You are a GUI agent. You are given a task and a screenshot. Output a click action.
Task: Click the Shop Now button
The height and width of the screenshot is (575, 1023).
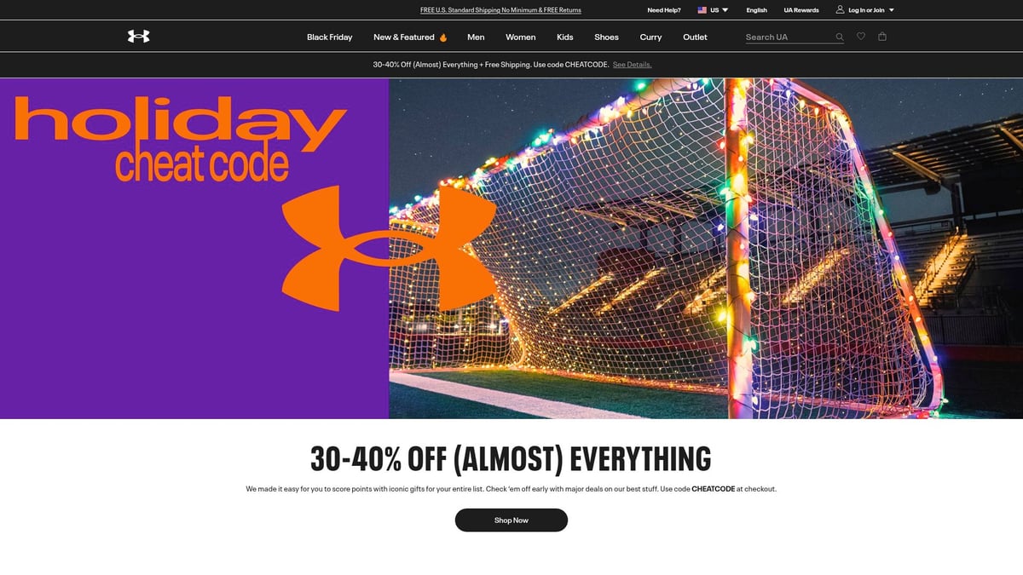pos(511,520)
